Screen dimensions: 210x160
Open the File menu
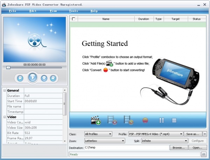13,11
